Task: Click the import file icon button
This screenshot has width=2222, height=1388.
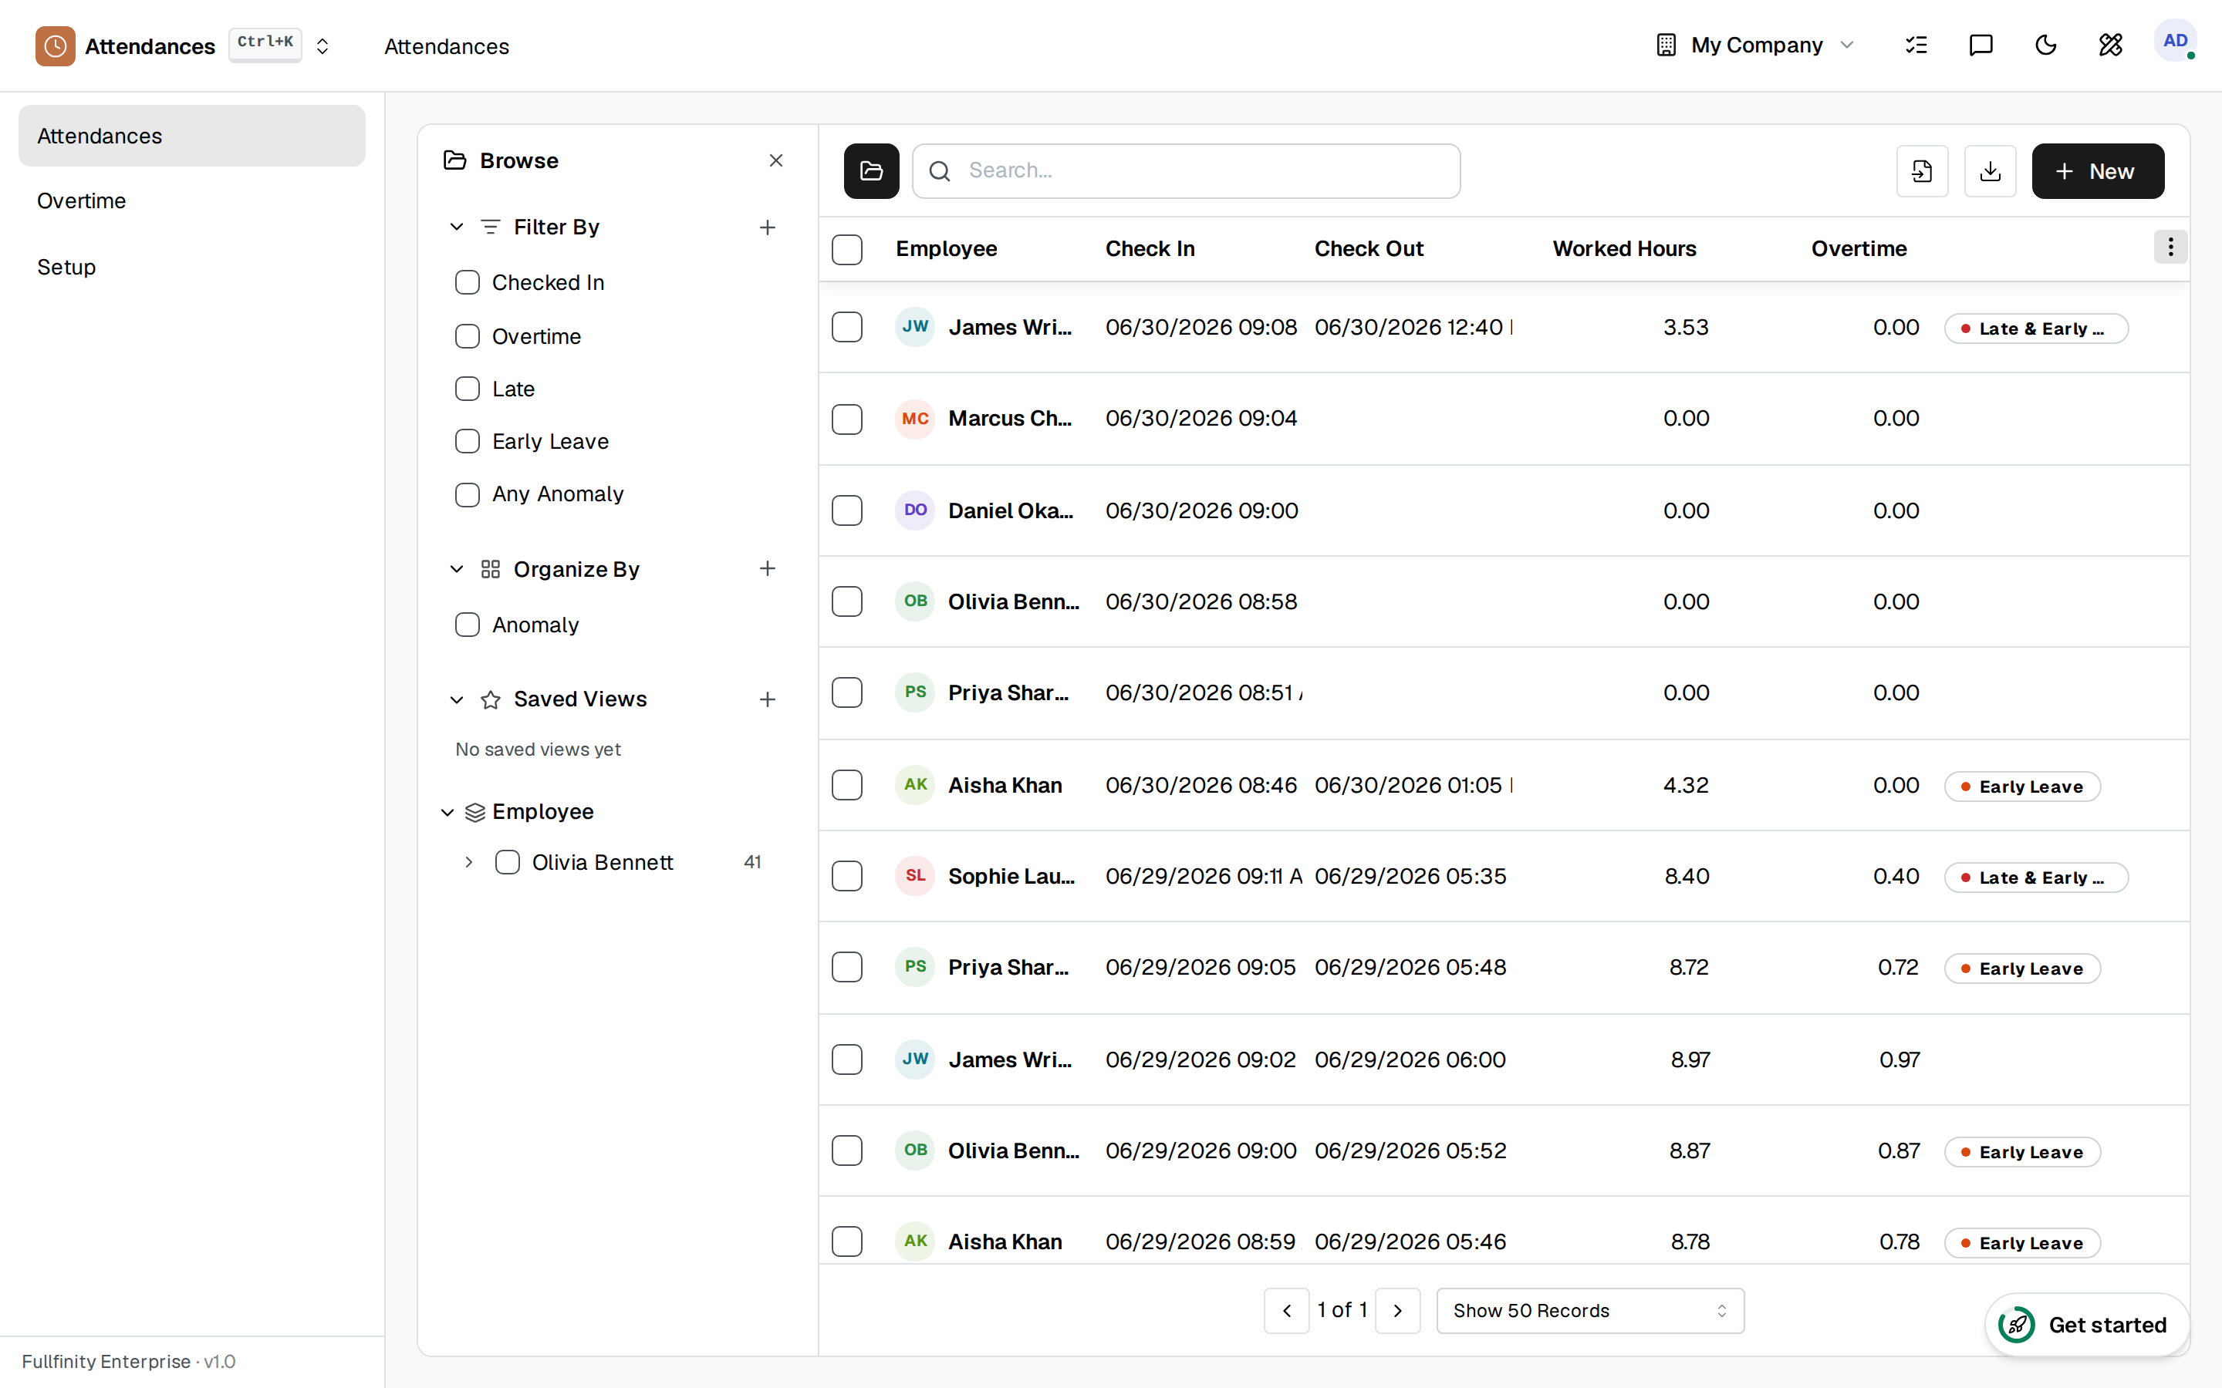Action: pos(1922,170)
